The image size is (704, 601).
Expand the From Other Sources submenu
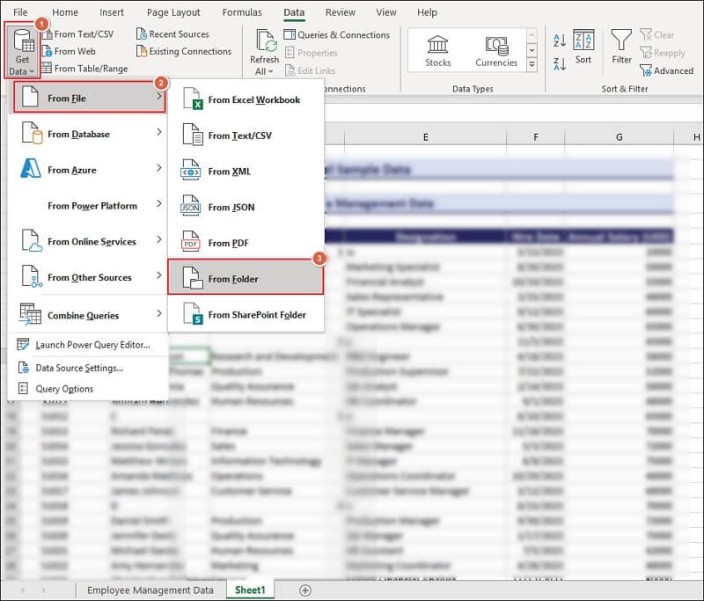pyautogui.click(x=88, y=277)
